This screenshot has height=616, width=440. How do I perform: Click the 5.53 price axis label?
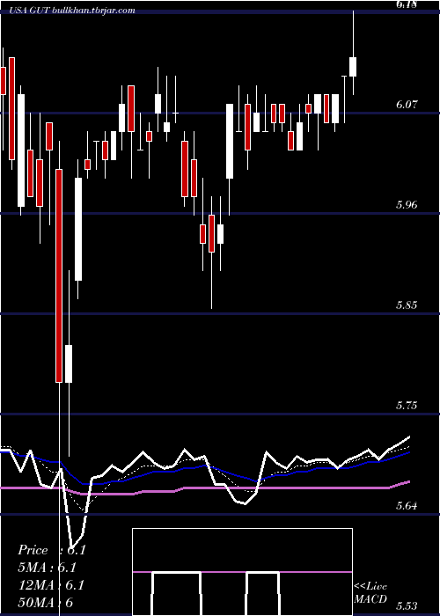click(407, 606)
